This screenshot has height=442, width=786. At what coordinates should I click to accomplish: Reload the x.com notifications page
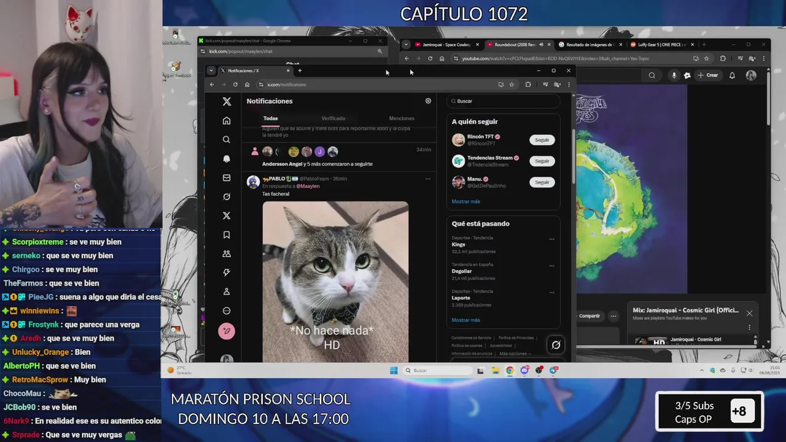click(235, 85)
